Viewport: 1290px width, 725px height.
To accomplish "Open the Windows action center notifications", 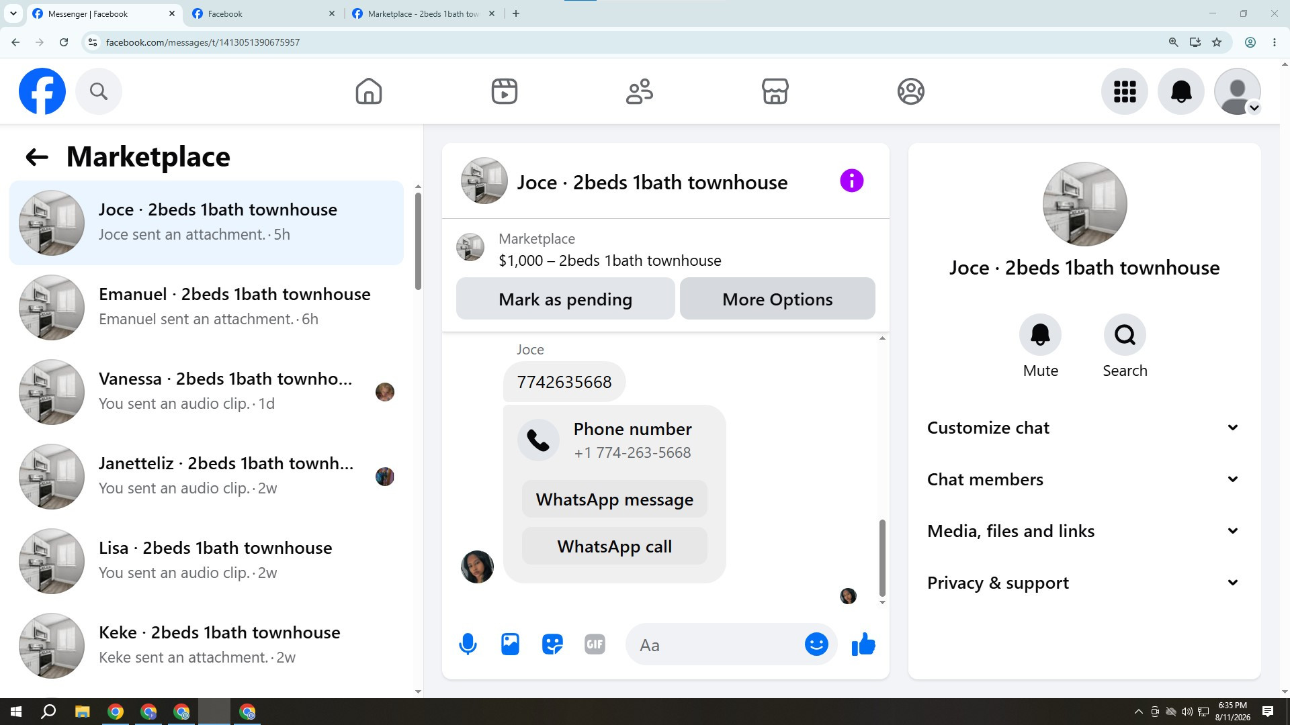I will tap(1268, 712).
